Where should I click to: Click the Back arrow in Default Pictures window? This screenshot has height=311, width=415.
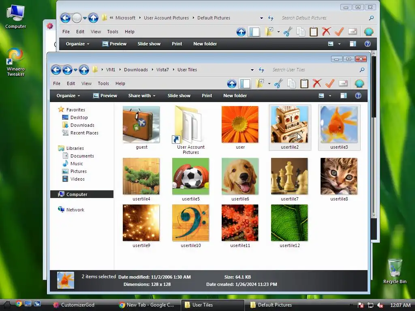click(x=65, y=18)
